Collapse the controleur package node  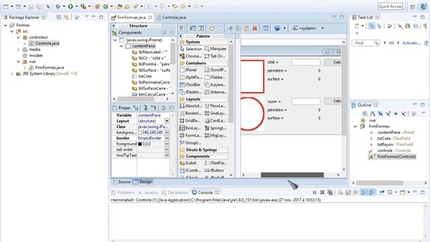tap(18, 38)
